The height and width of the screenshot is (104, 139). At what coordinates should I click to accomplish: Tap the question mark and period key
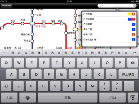117,86
